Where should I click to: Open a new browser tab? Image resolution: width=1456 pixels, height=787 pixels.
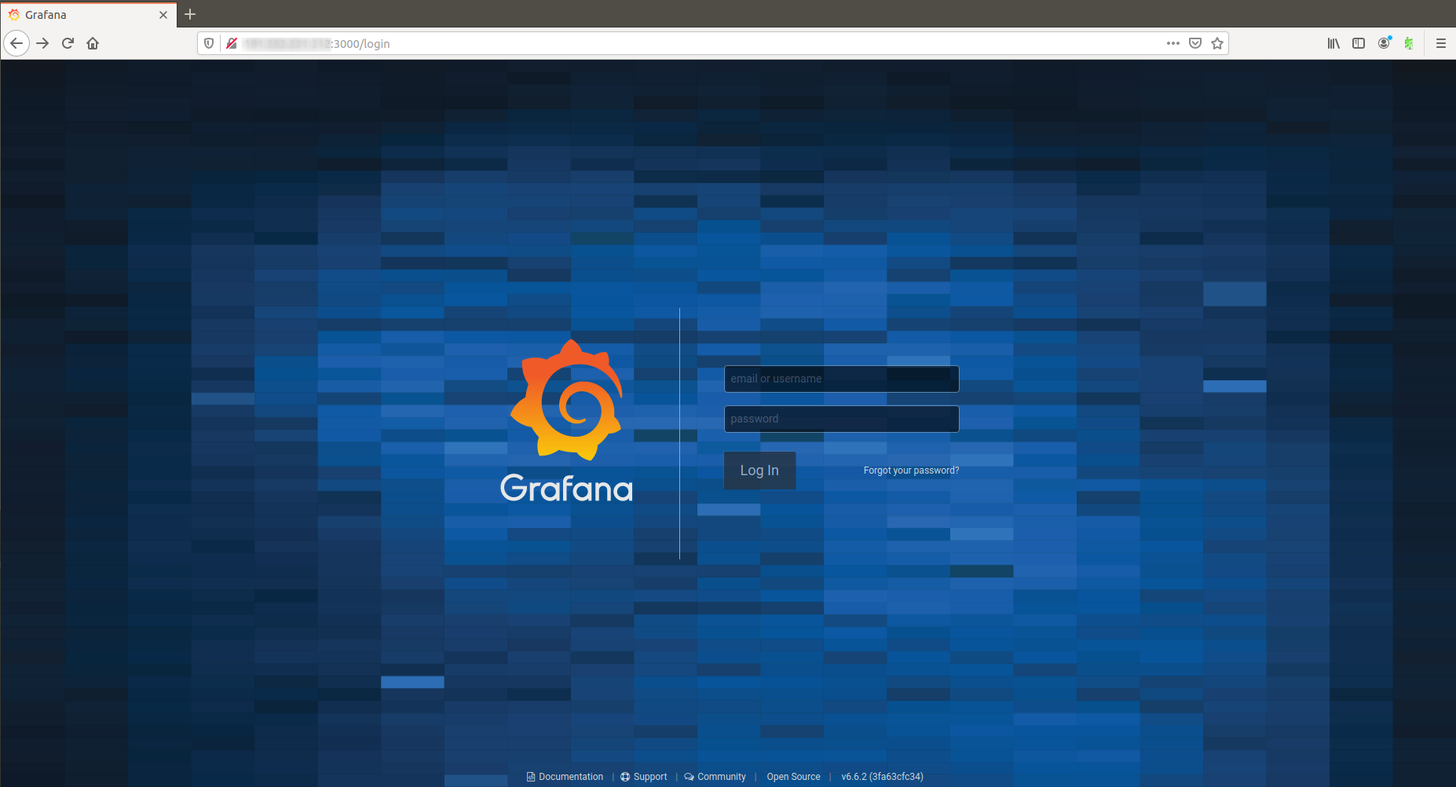[190, 14]
